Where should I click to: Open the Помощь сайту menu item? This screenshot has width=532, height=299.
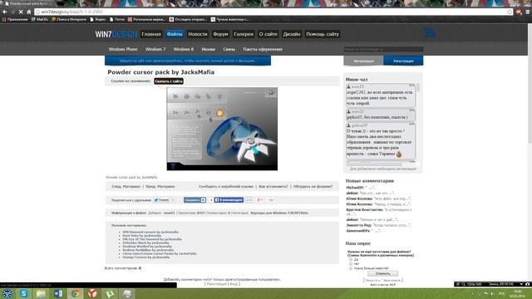(x=323, y=34)
